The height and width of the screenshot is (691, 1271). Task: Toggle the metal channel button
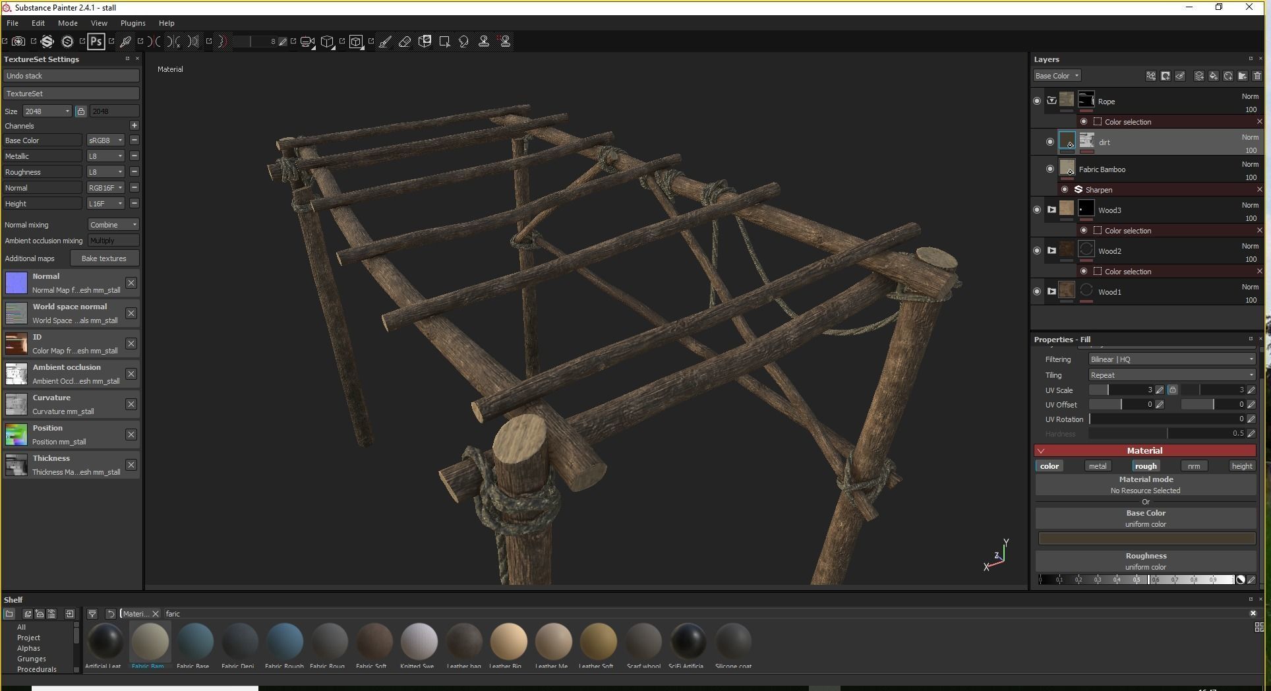[1098, 466]
